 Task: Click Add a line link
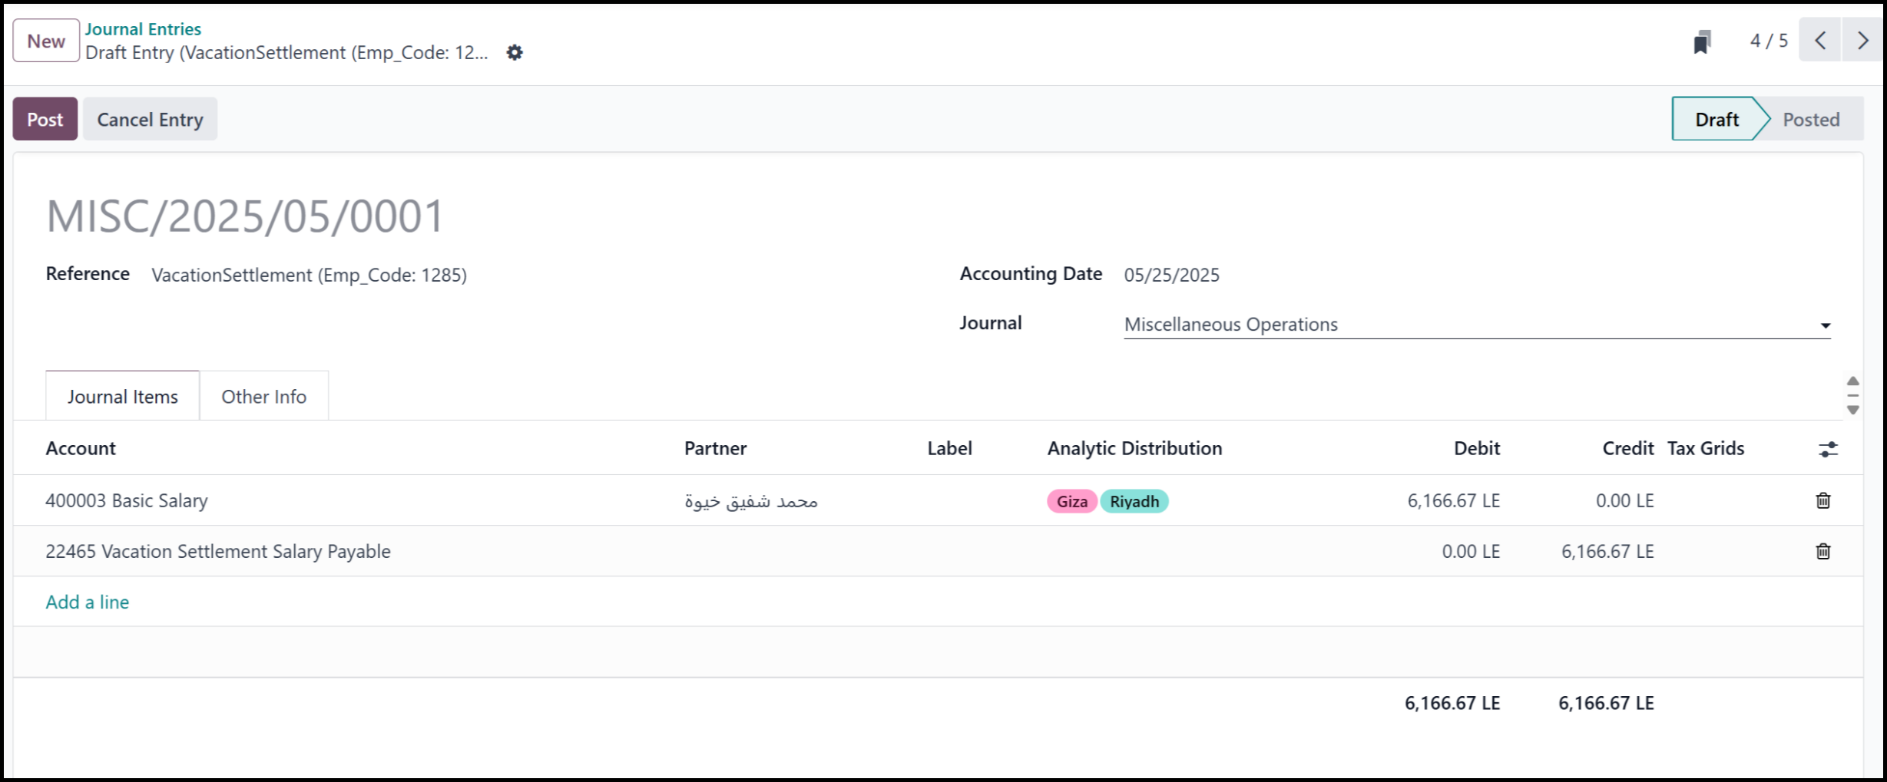[88, 602]
